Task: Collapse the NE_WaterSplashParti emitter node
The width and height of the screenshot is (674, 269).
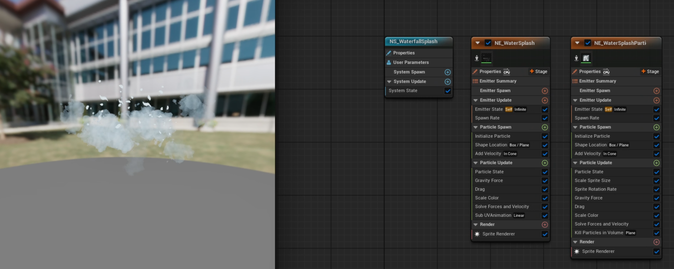Action: point(577,43)
